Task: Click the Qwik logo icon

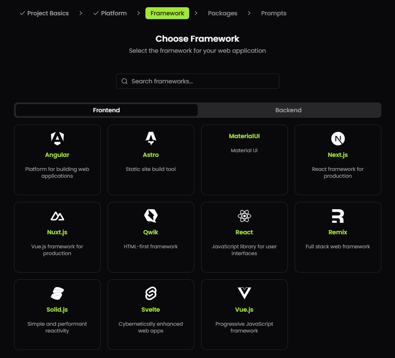Action: [151, 216]
